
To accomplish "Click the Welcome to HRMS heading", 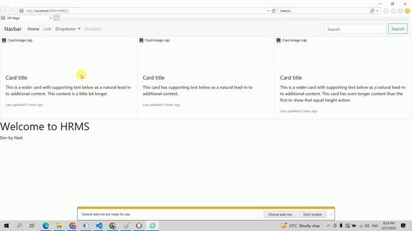I will click(44, 126).
